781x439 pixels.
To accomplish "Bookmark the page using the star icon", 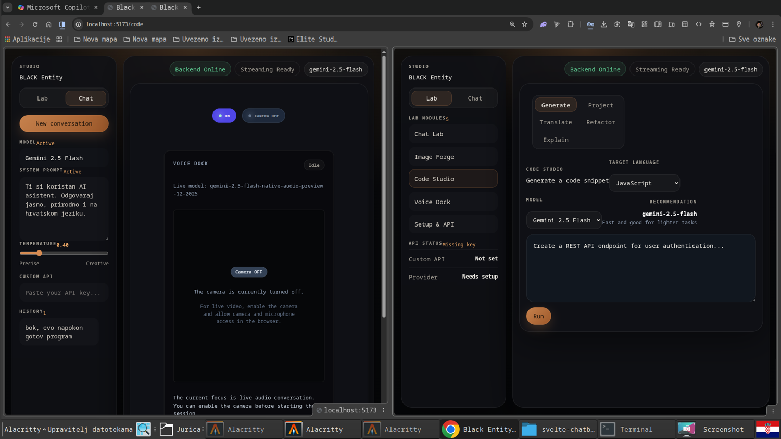I will pyautogui.click(x=524, y=24).
